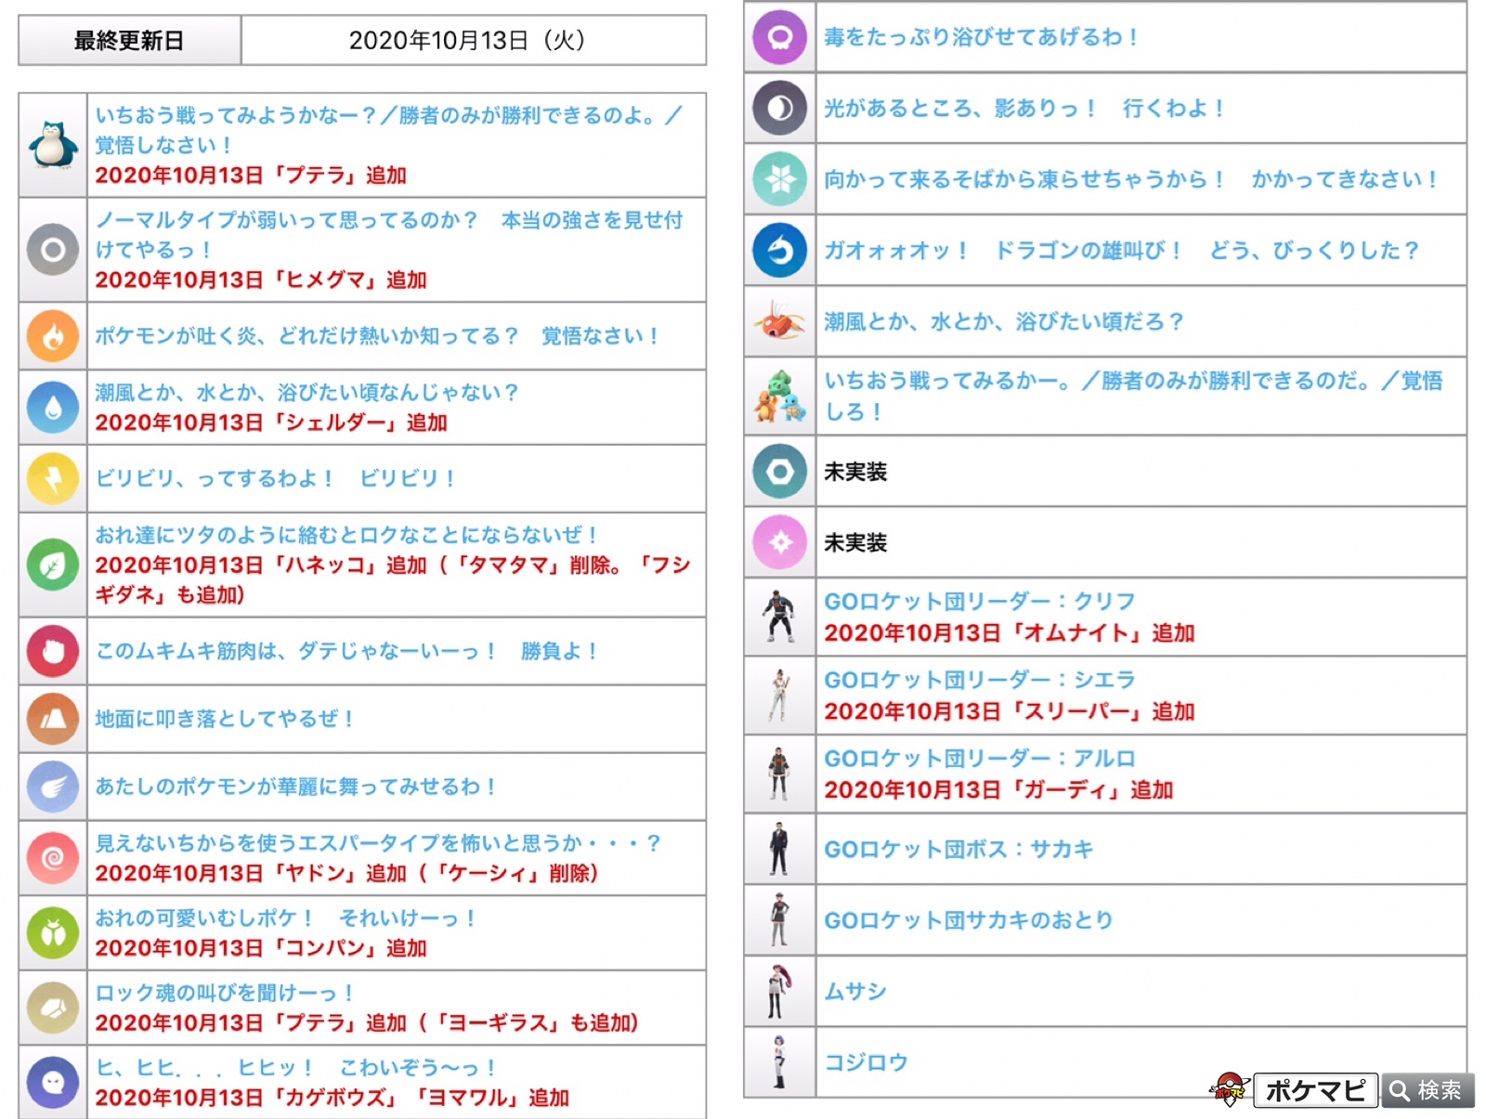The width and height of the screenshot is (1486, 1119).
Task: Open link 'GOロケット団サカキのおとり'
Action: (969, 920)
